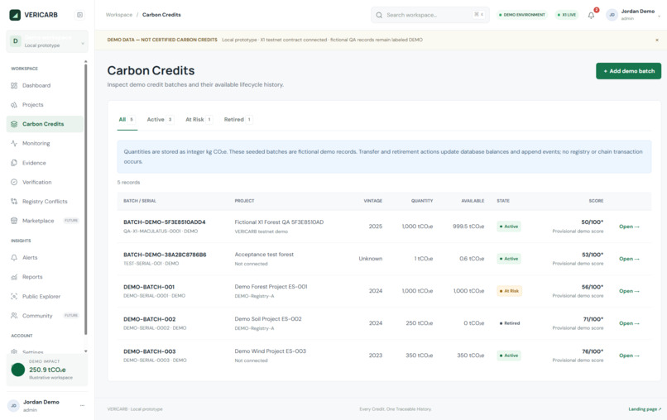Click the X1 LIVE status badge
The width and height of the screenshot is (667, 420).
pyautogui.click(x=567, y=15)
